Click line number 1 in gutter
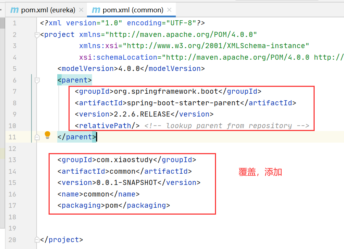This screenshot has height=249, width=344. coord(14,23)
